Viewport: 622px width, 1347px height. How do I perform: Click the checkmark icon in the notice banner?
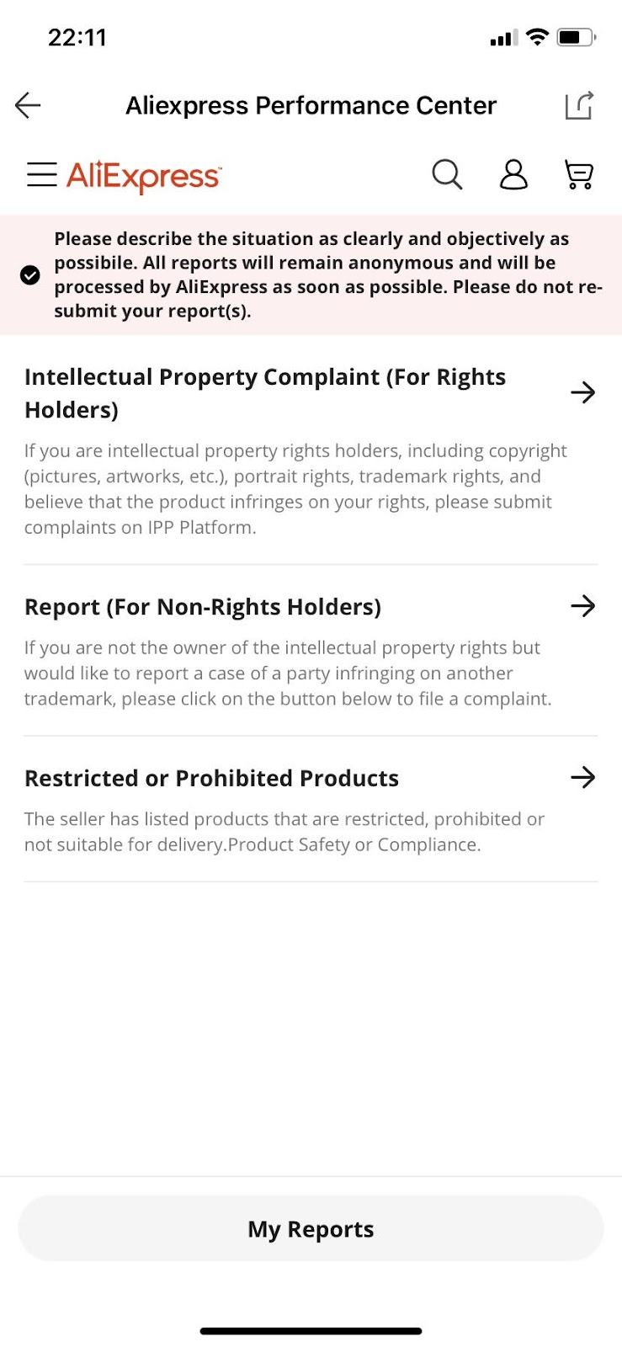coord(30,275)
